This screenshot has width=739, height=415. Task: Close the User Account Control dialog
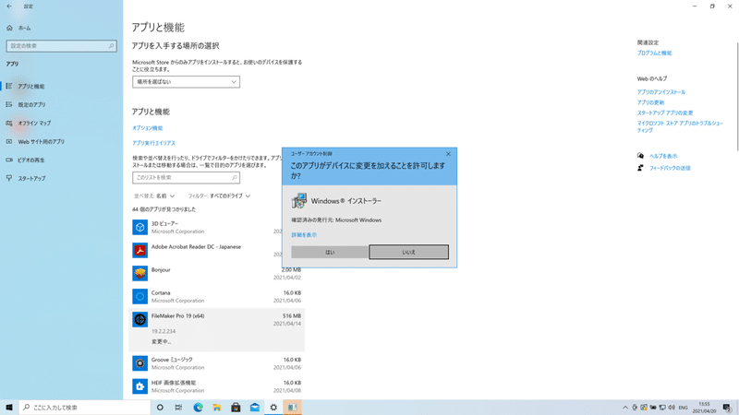pos(448,154)
